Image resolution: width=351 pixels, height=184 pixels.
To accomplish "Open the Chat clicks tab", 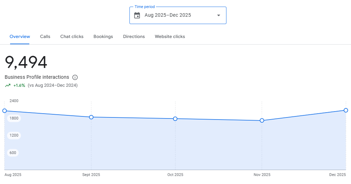I will [x=72, y=37].
